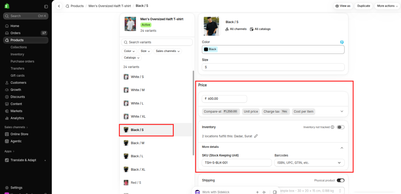Click the panel icon in Sidekick bar
Screen dimensions: 401x194
pyautogui.click(x=275, y=192)
